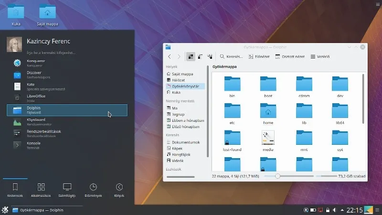Toggle the Osztott nézet split view
This screenshot has height=215, width=382.
coord(290,56)
